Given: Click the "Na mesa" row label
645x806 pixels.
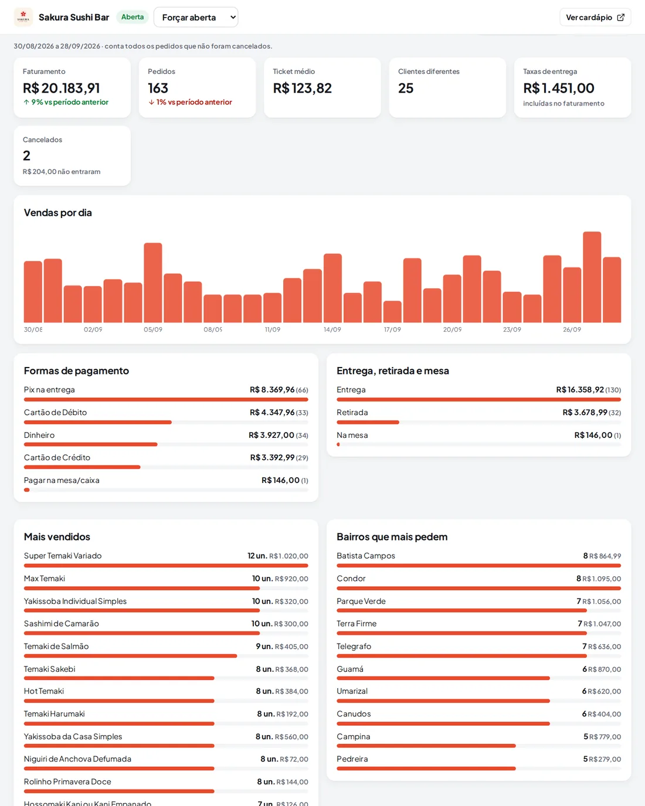Looking at the screenshot, I should click(x=352, y=435).
